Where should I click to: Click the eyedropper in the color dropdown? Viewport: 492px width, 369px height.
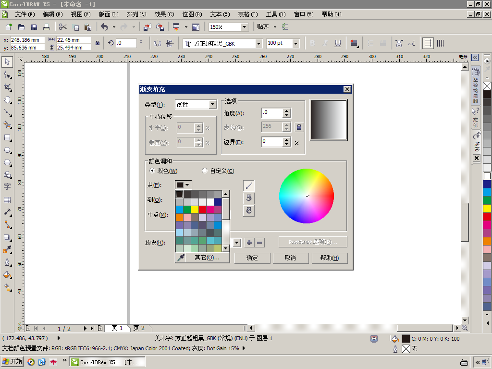pos(181,258)
